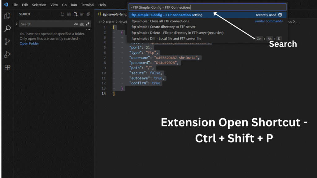Open the Run and Debug view
The width and height of the screenshot is (317, 178).
tap(7, 55)
